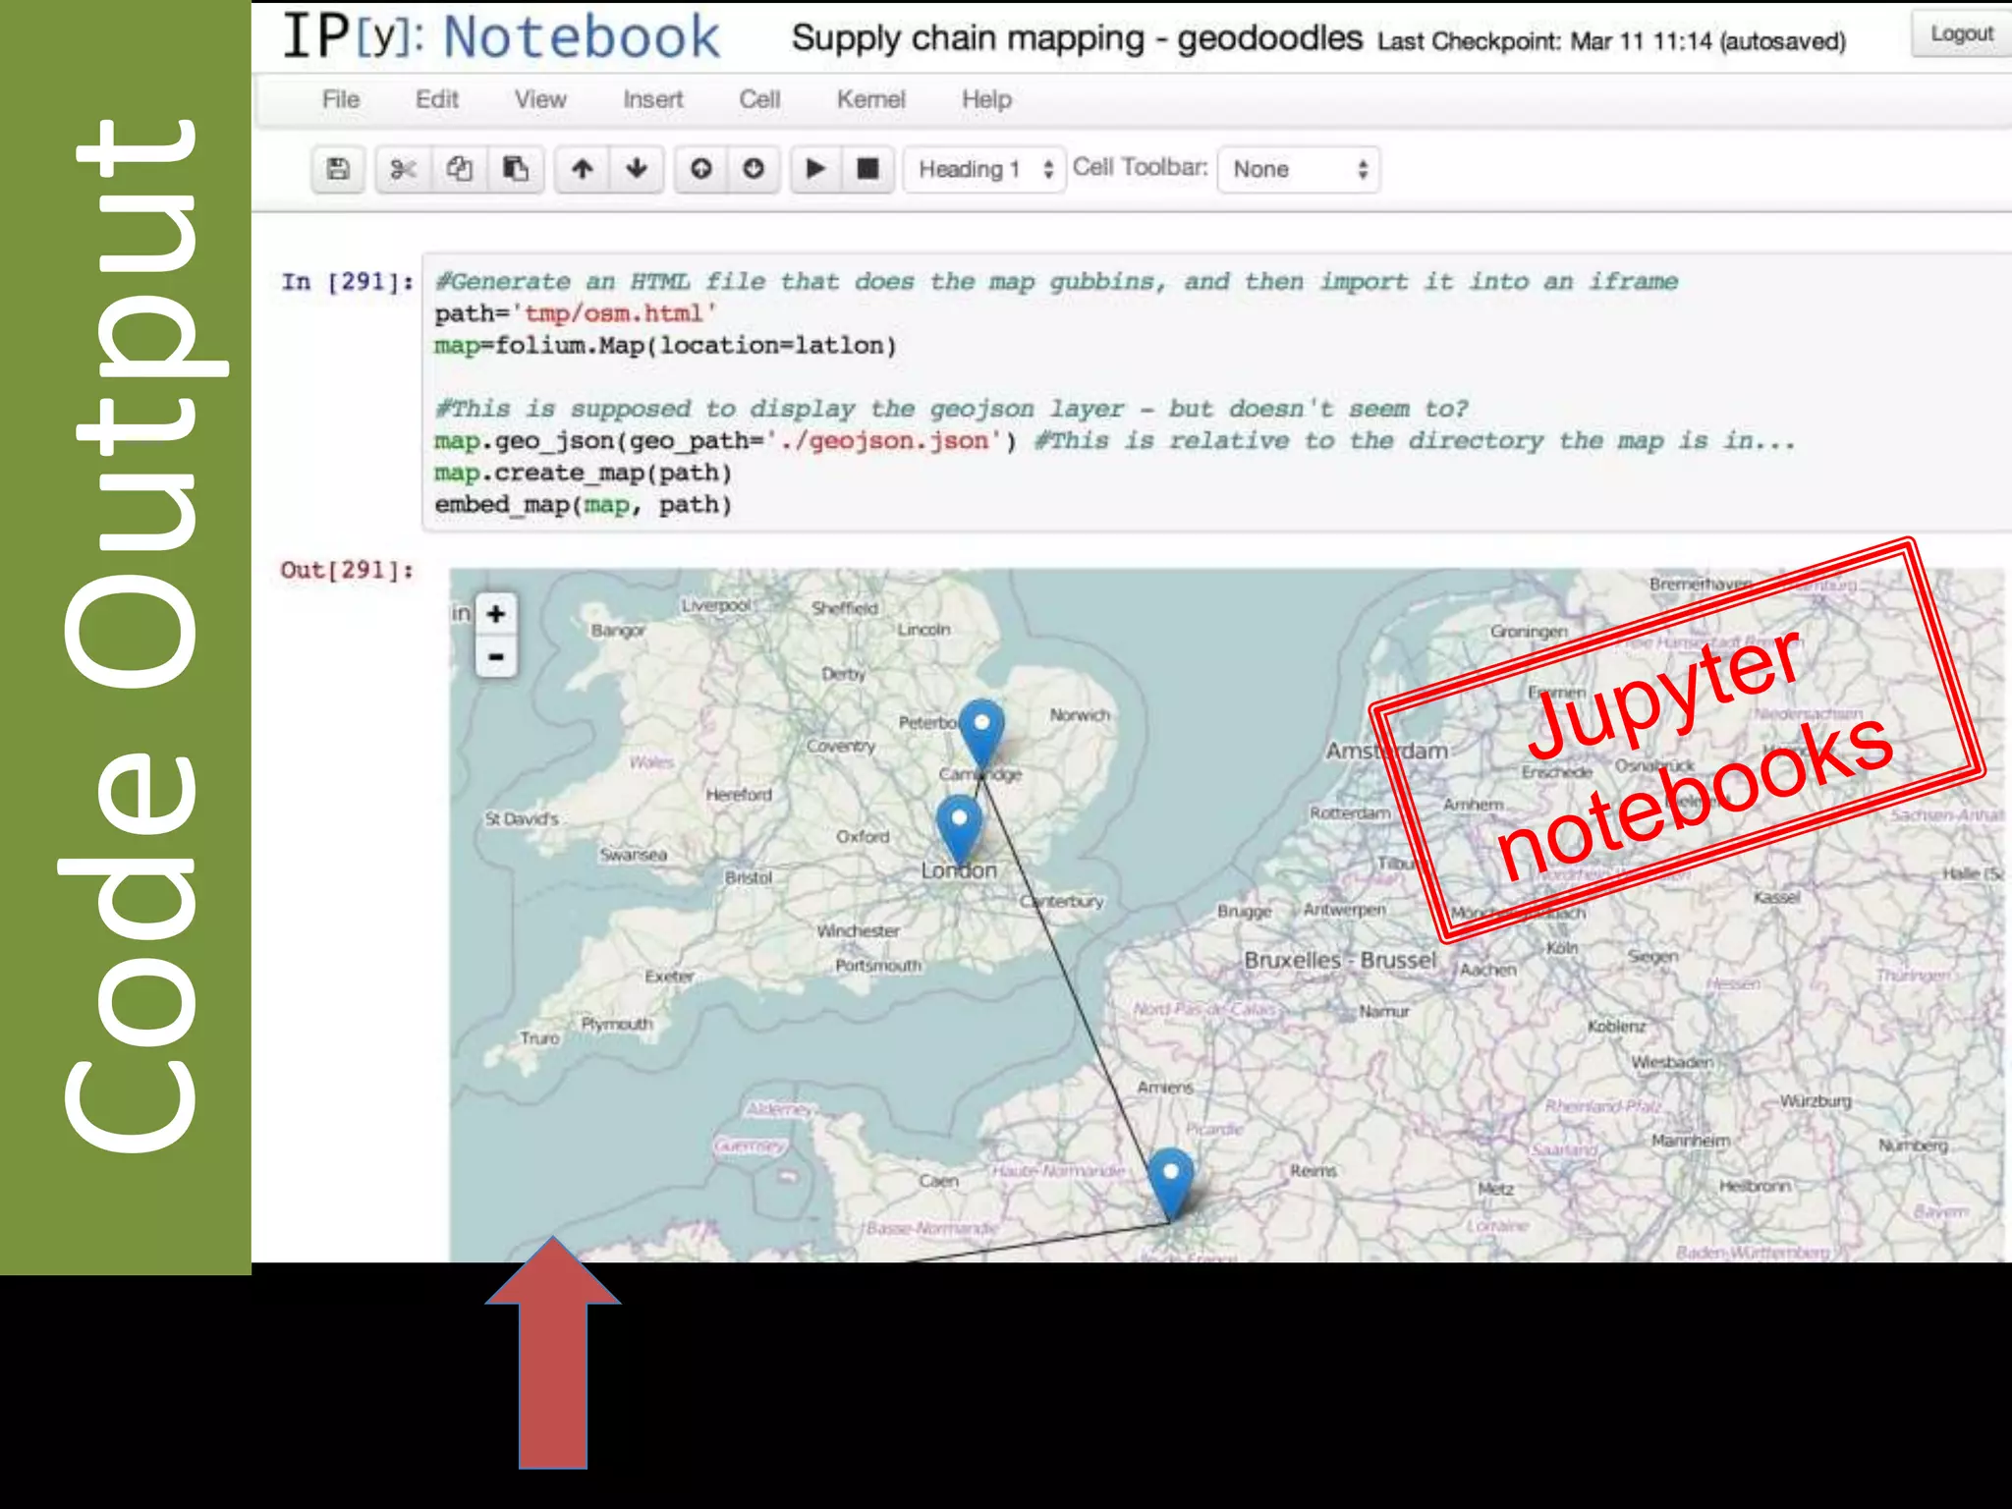Screen dimensions: 2012x1509
Task: Open the File menu
Action: pyautogui.click(x=341, y=99)
